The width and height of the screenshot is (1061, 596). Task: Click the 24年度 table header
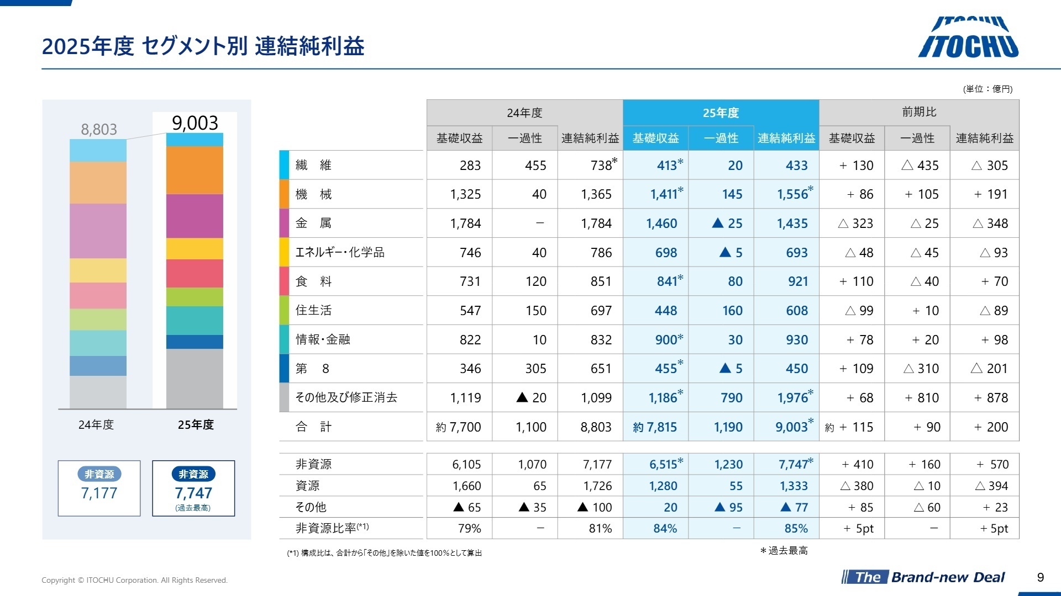click(524, 113)
